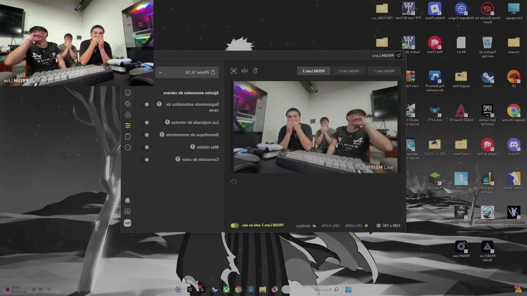Image resolution: width=527 pixels, height=296 pixels.
Task: Open the Riot Client desktop shortcut
Action: pos(435,45)
